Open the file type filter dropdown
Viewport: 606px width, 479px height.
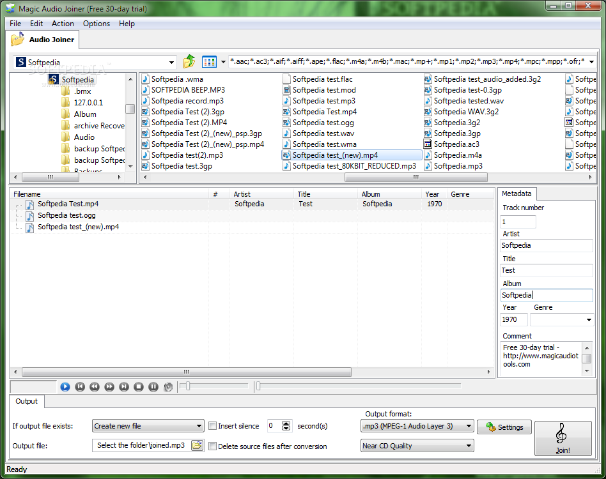tap(591, 61)
